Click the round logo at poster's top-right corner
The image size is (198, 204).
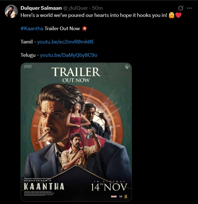(127, 66)
